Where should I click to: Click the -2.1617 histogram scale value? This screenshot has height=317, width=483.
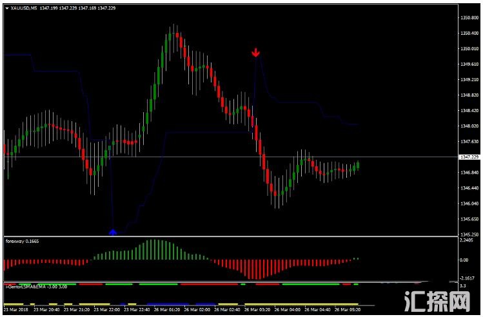pyautogui.click(x=467, y=278)
